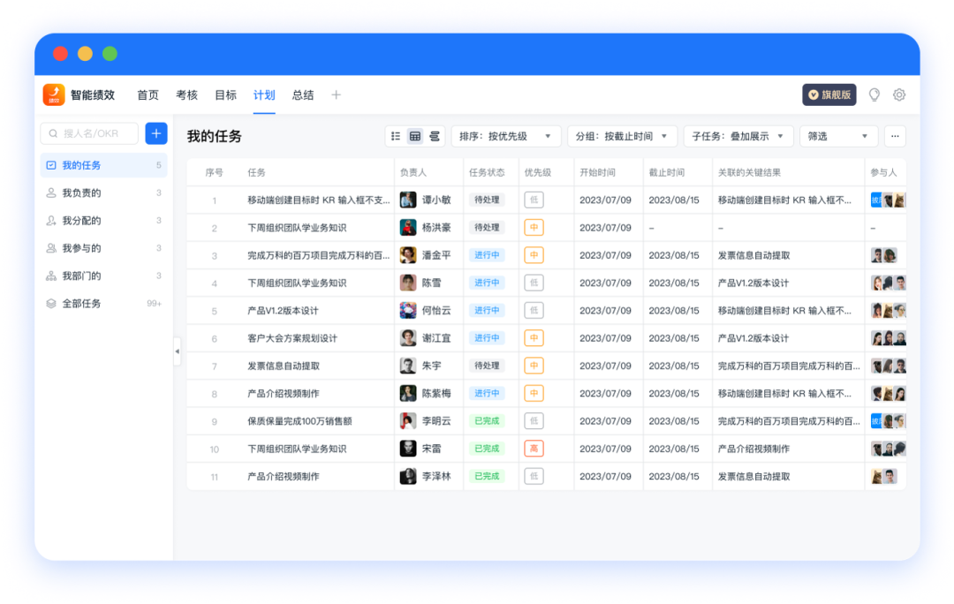
Task: Select 我的任务 in the sidebar
Action: click(x=103, y=165)
